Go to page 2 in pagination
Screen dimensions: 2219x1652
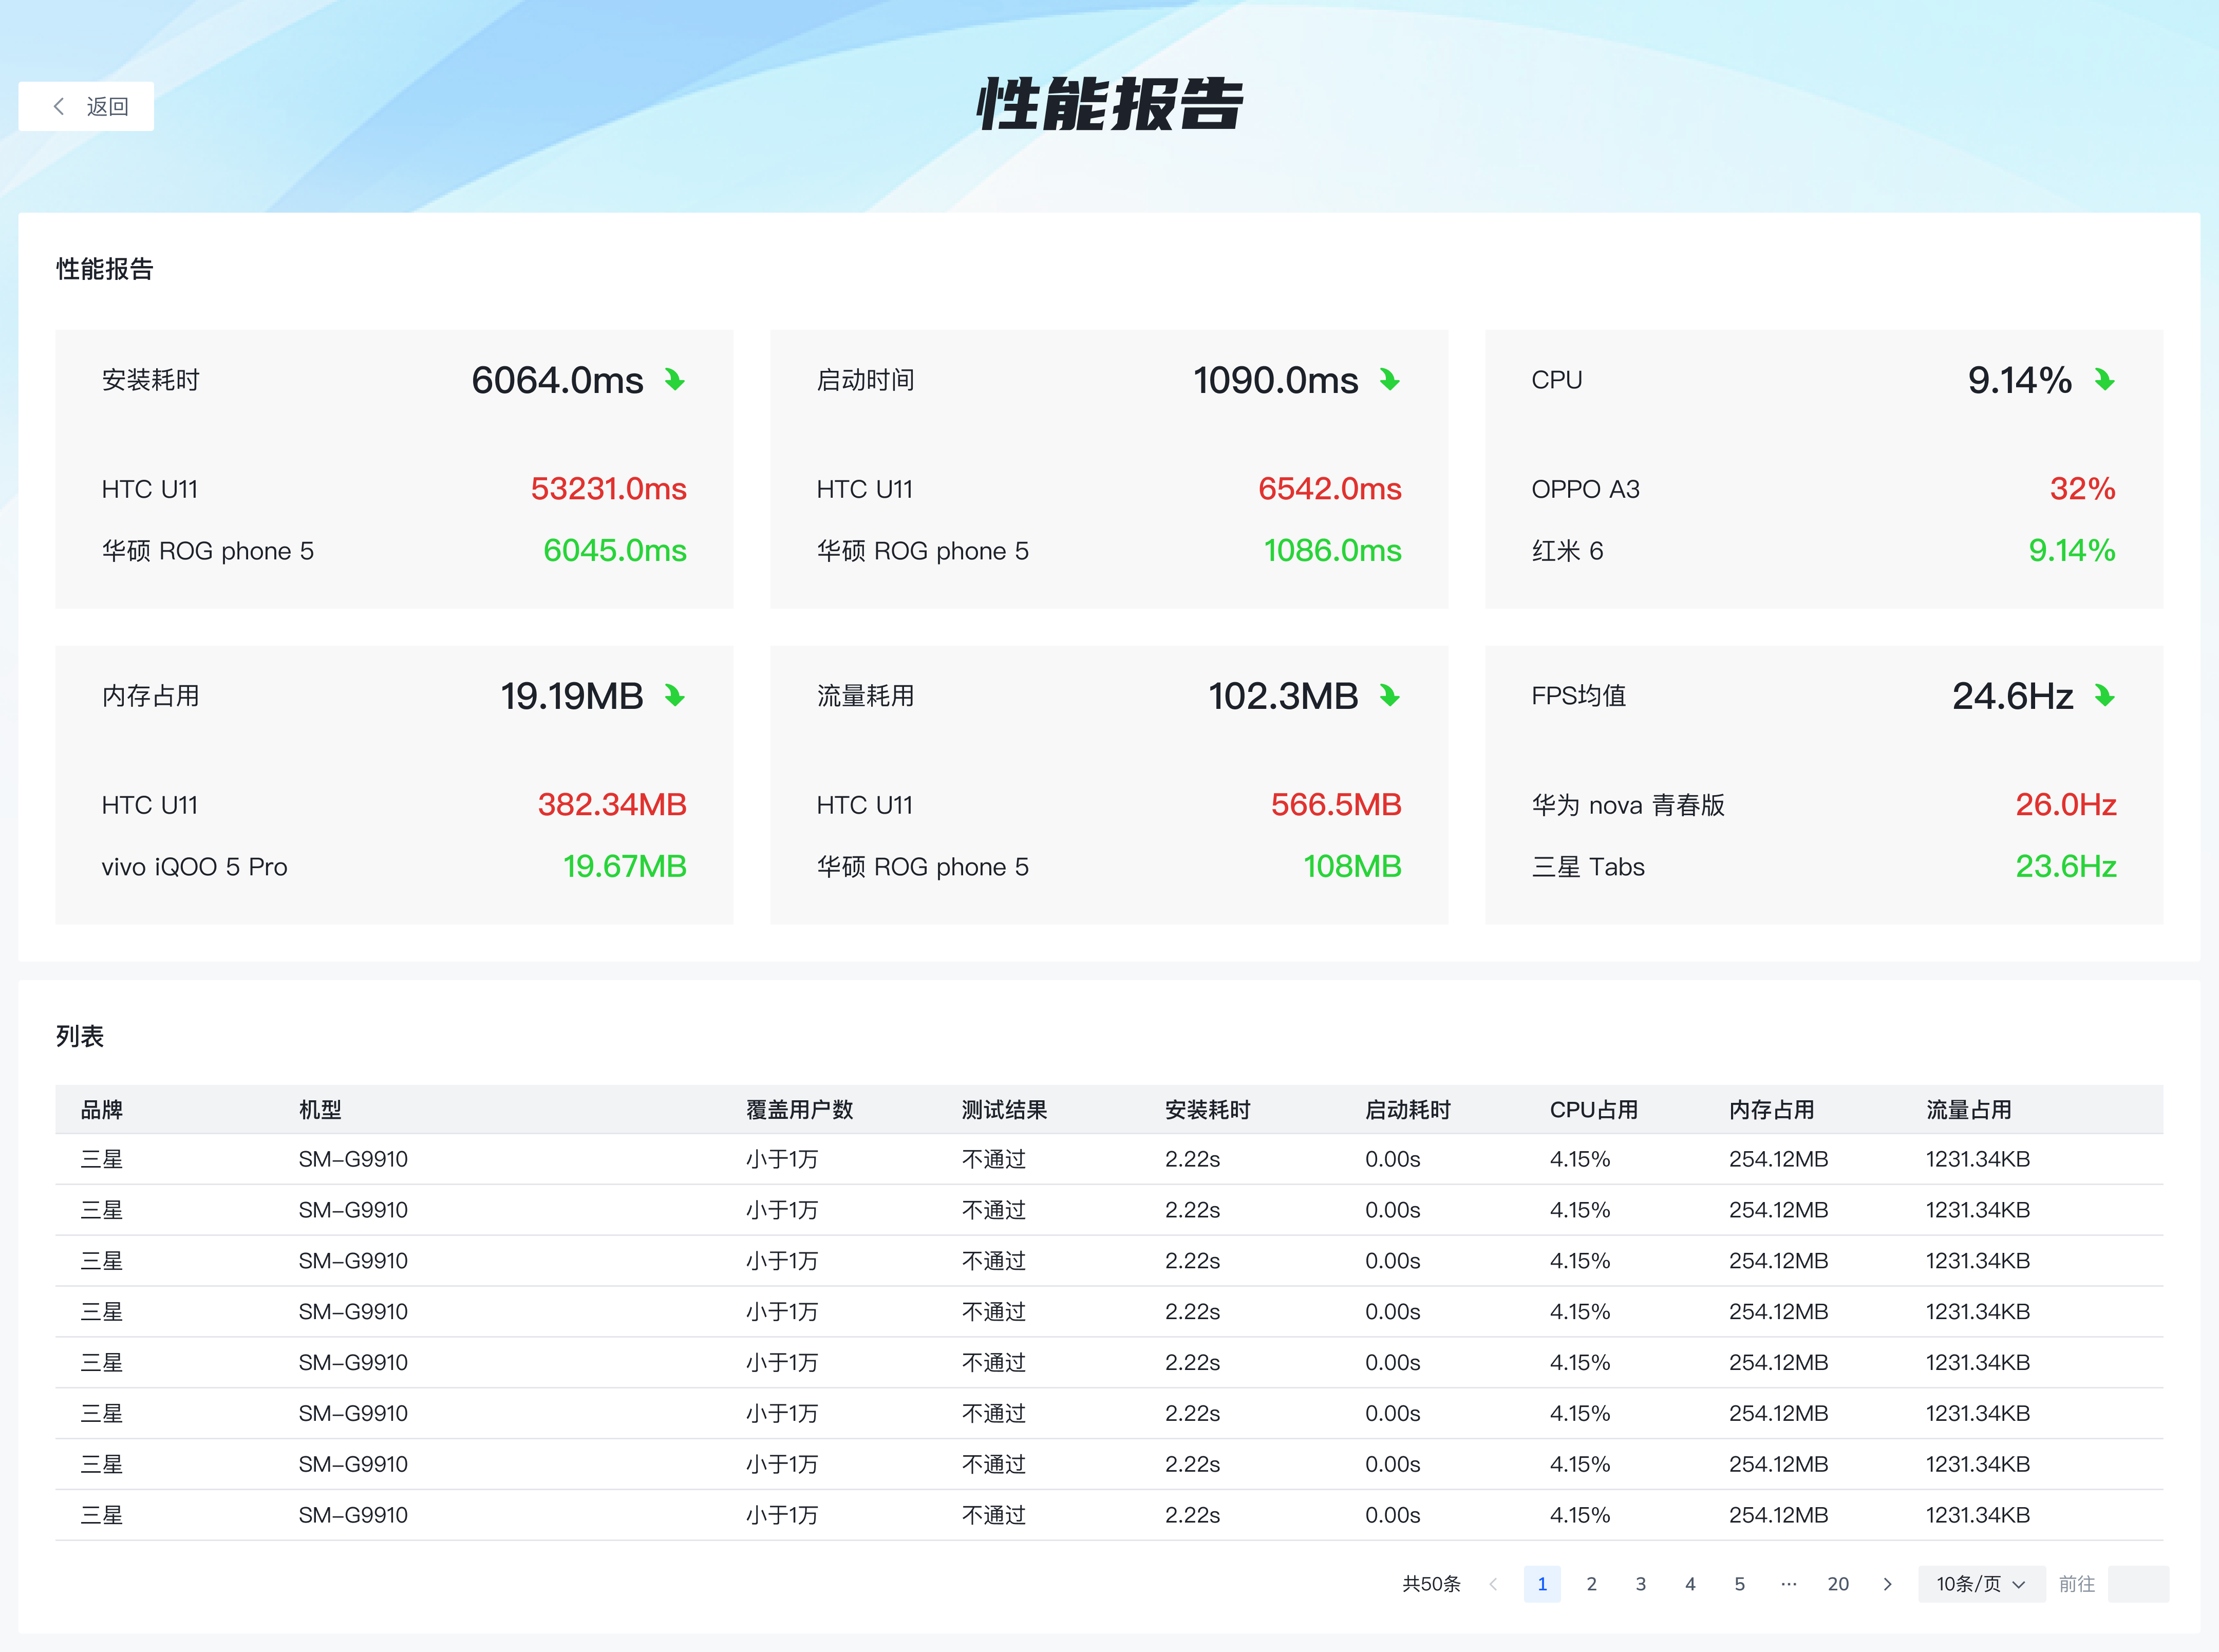coord(1591,1584)
